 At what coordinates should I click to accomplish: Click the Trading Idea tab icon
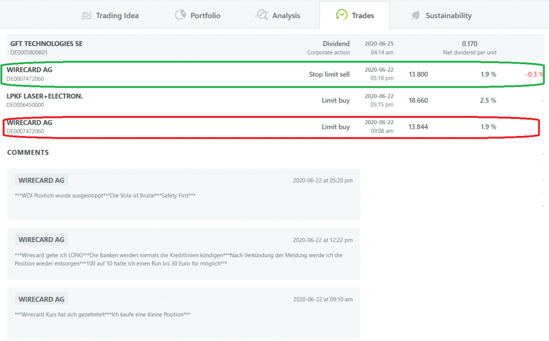pyautogui.click(x=86, y=16)
